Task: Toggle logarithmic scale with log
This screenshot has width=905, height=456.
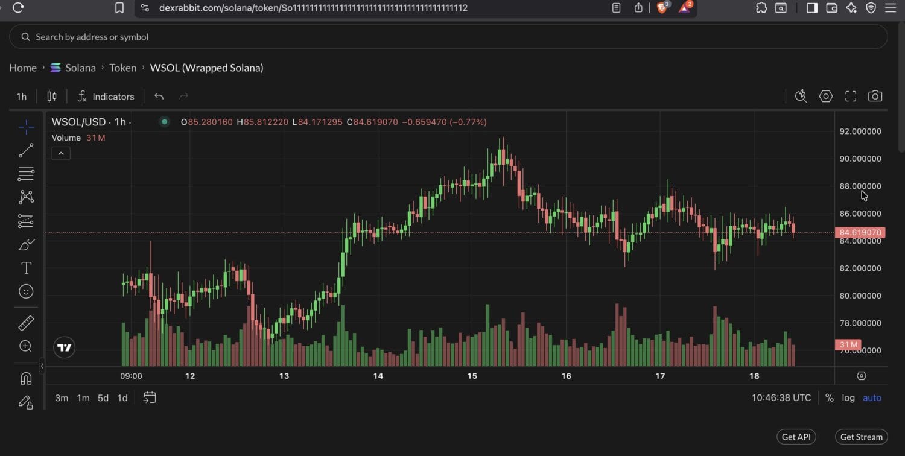Action: click(x=848, y=397)
